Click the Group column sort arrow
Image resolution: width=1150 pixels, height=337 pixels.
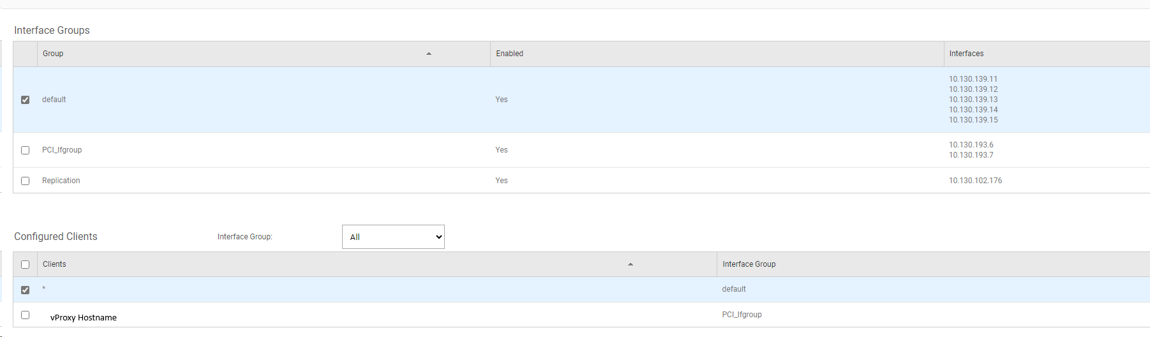point(429,54)
